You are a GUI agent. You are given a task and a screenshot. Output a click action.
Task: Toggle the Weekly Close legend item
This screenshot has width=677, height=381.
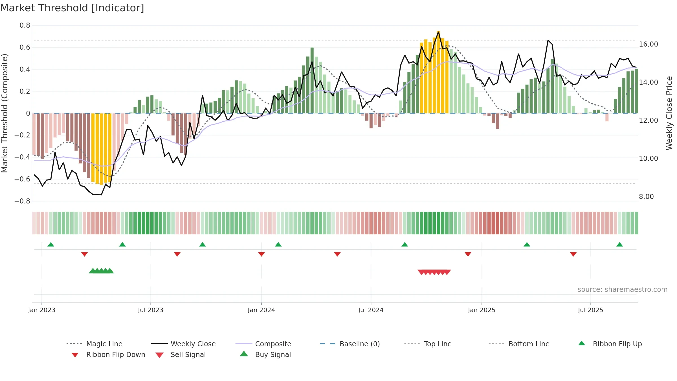(183, 344)
